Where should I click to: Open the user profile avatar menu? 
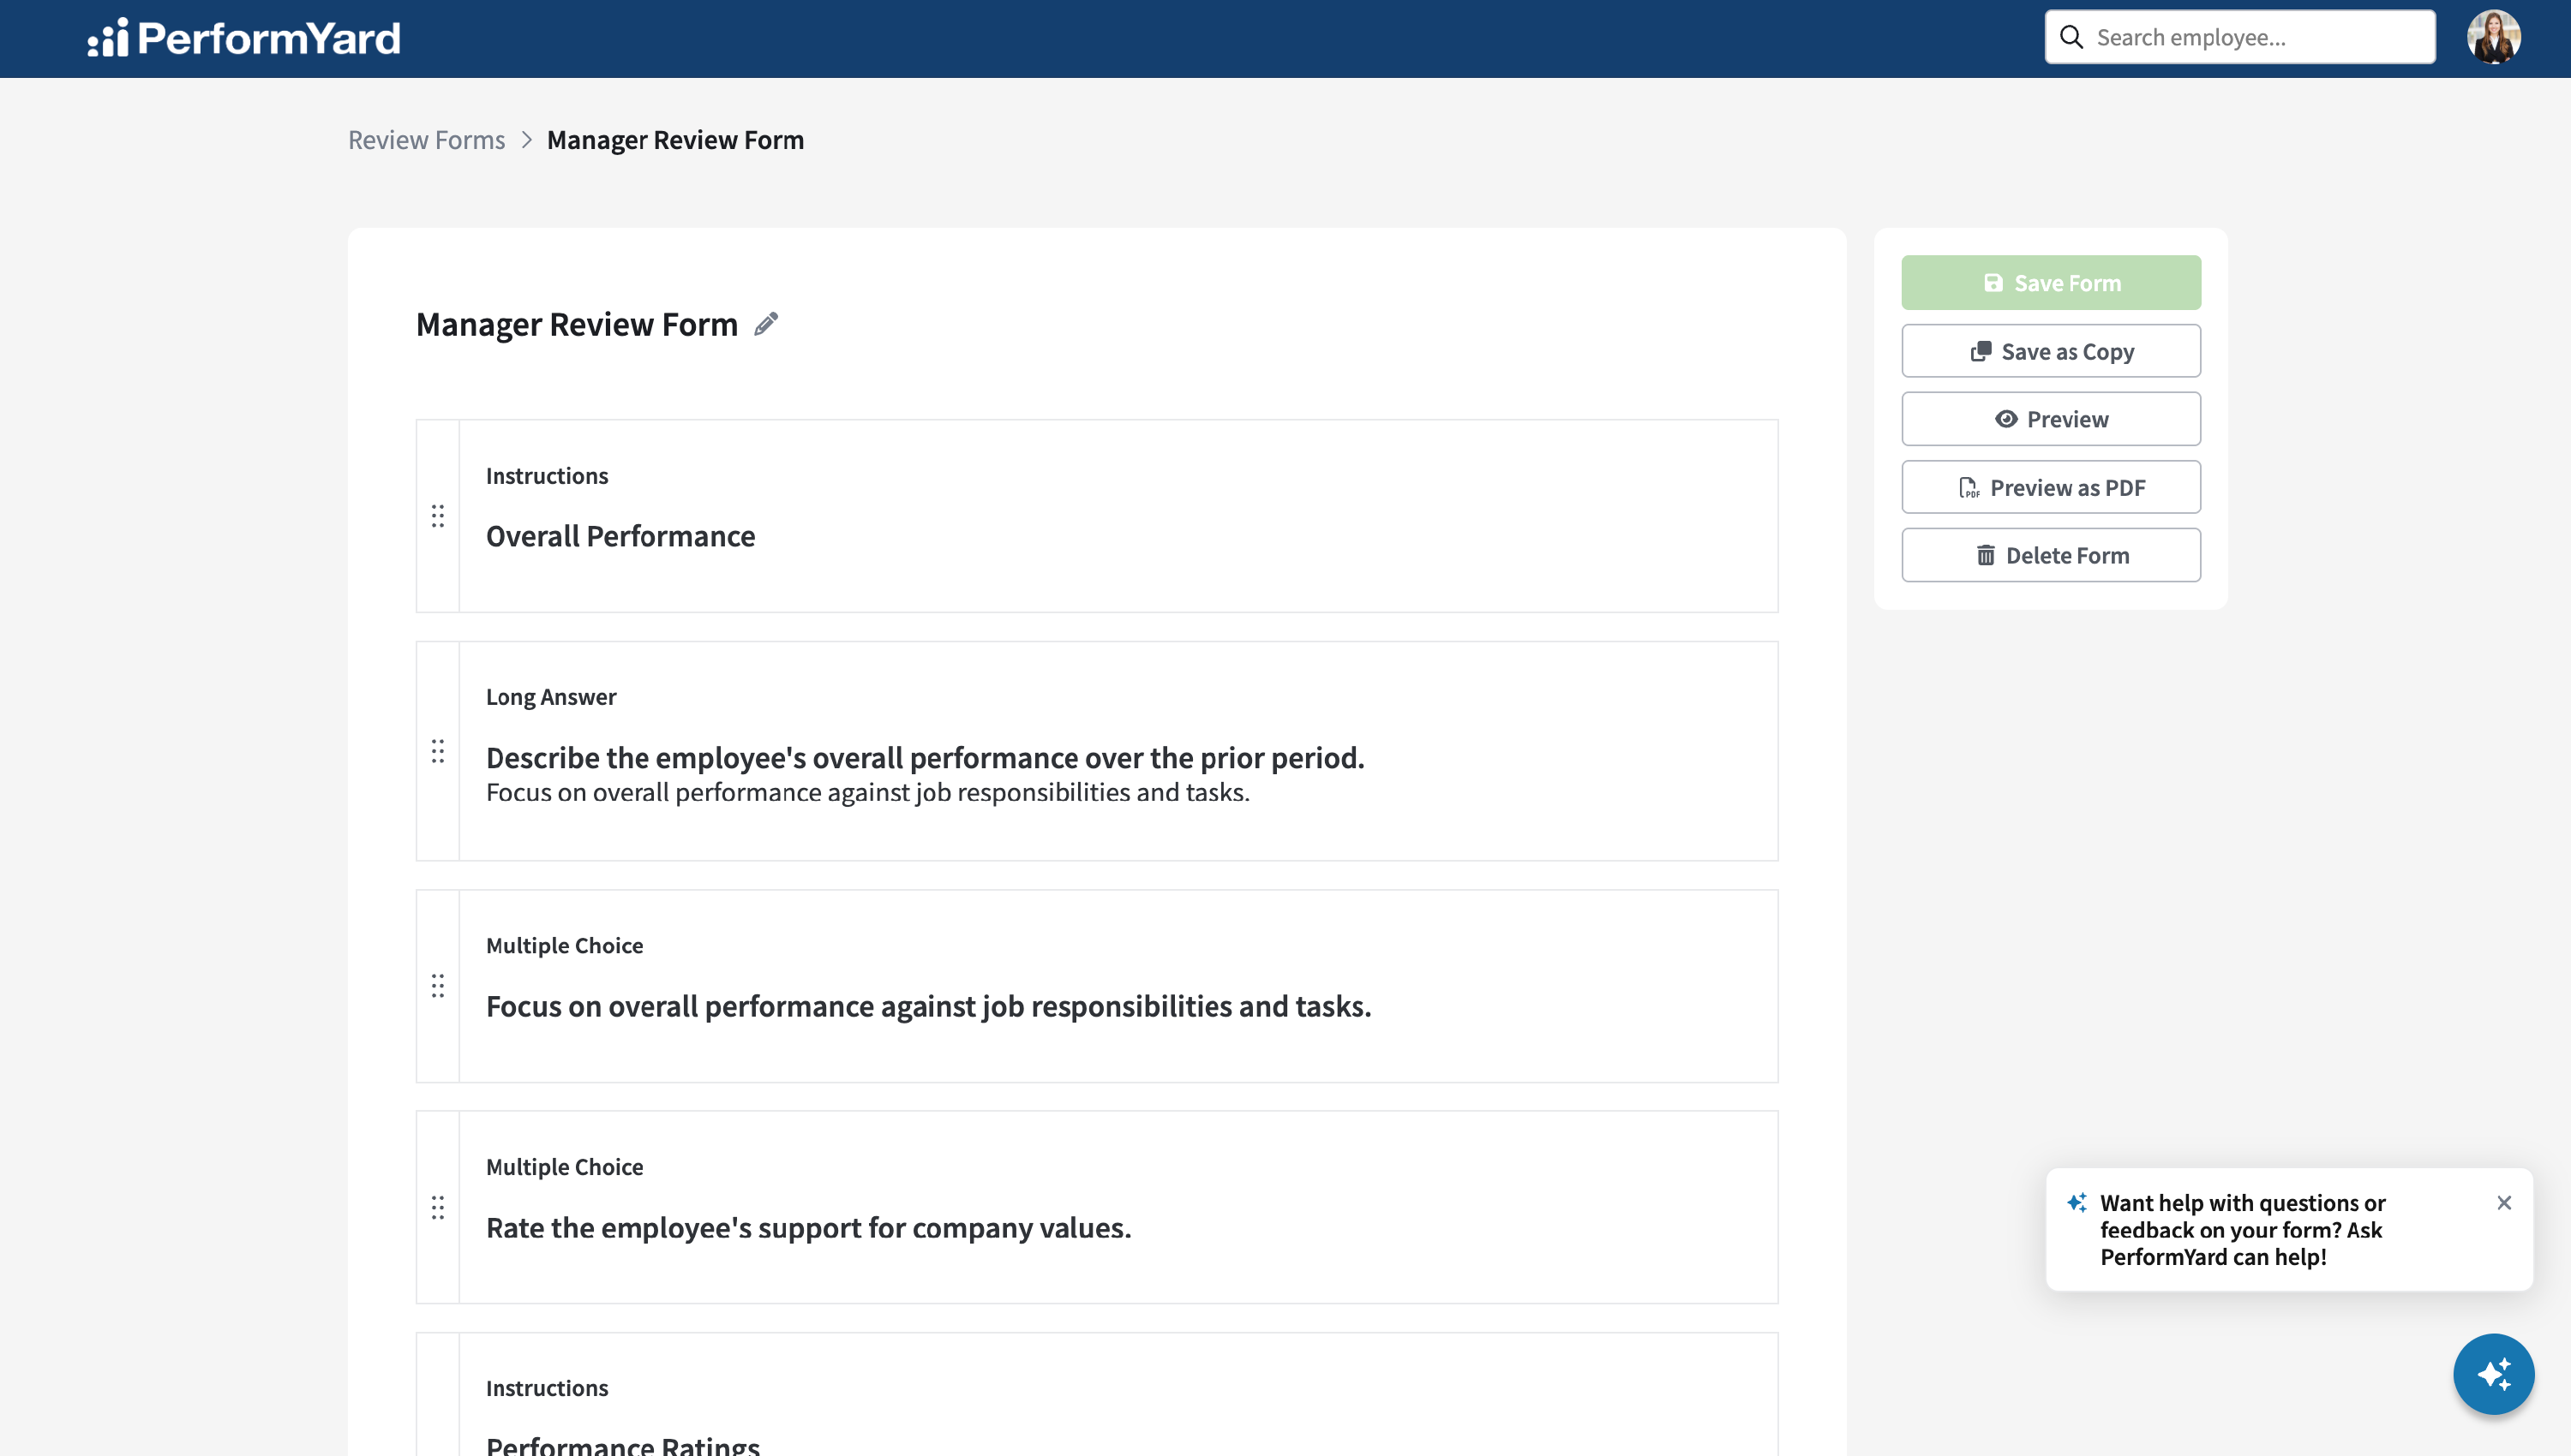coord(2493,37)
